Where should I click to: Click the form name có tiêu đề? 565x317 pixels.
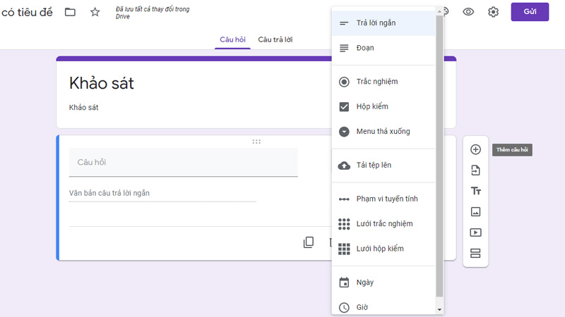point(27,12)
